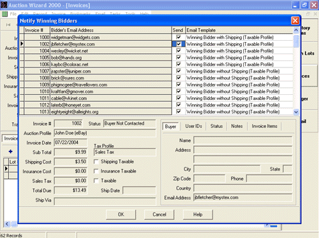319x238 pixels.
Task: Click the Buyer Name input field
Action: tap(243, 141)
